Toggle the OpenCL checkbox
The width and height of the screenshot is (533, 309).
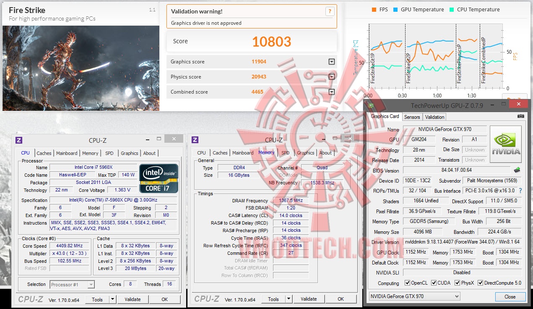407,283
